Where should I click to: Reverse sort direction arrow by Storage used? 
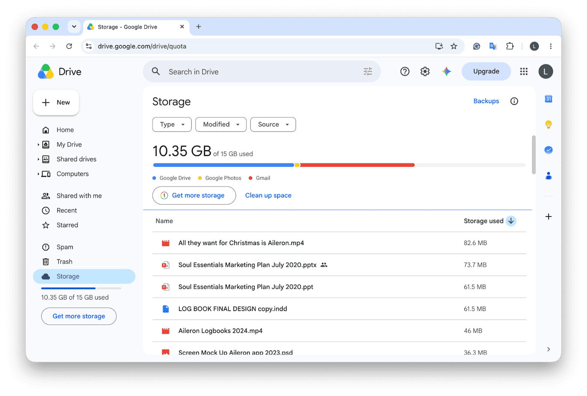511,221
